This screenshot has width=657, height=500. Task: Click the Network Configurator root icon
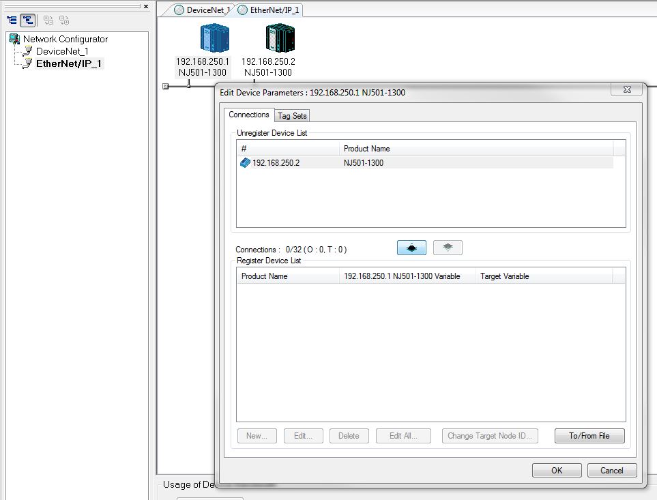point(15,39)
